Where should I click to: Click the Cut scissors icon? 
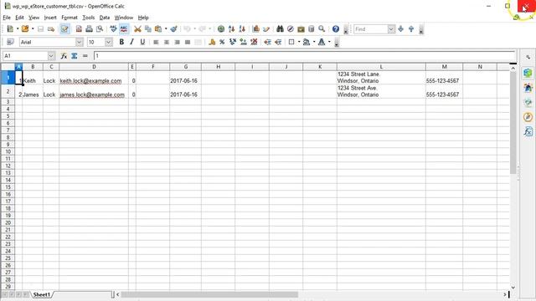pos(137,29)
